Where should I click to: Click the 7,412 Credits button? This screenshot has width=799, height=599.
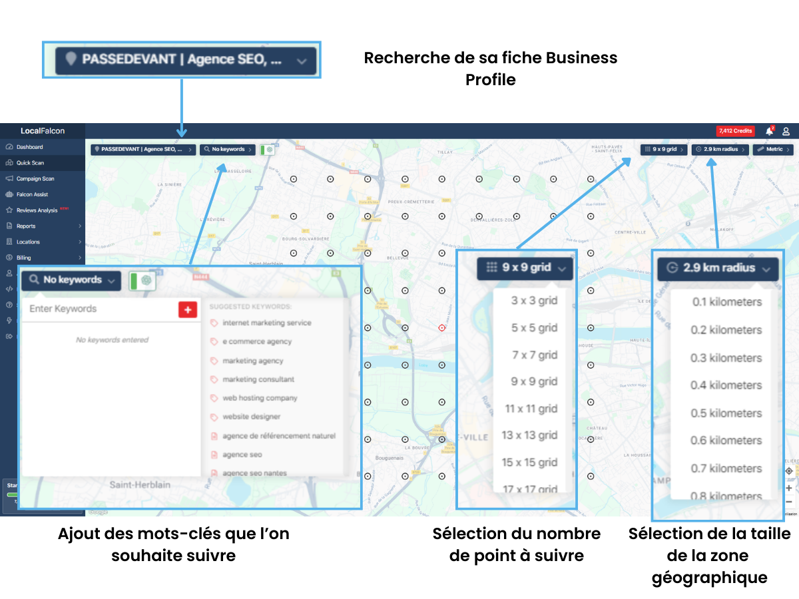coord(735,131)
